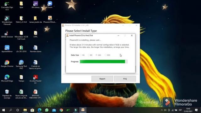The height and width of the screenshot is (113, 201).
Task: Select 4G data size radio button
Action: pos(81,55)
